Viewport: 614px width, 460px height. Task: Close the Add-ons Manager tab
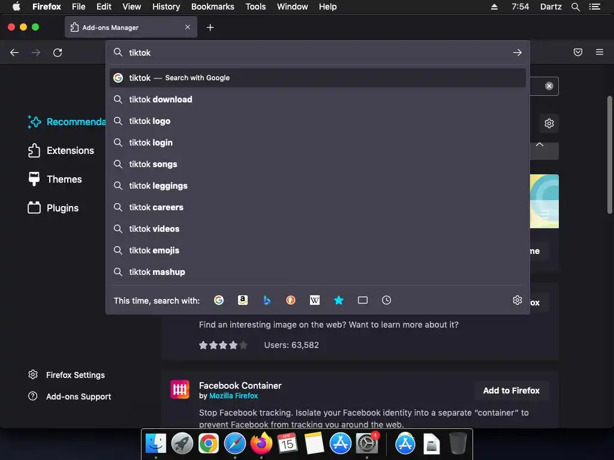pos(188,27)
